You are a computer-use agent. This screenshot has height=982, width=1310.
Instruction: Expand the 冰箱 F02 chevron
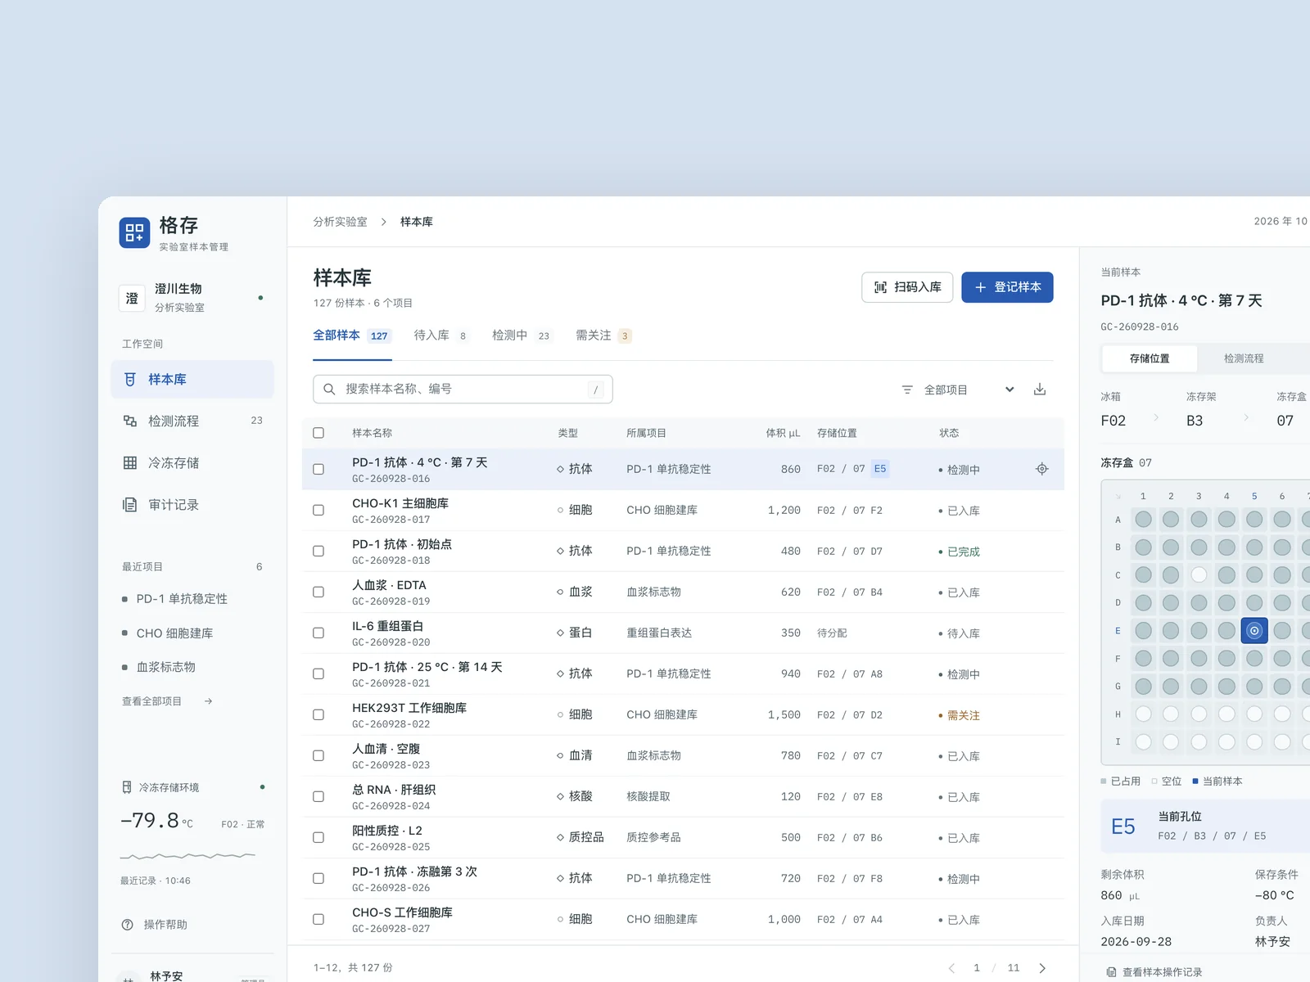point(1156,417)
